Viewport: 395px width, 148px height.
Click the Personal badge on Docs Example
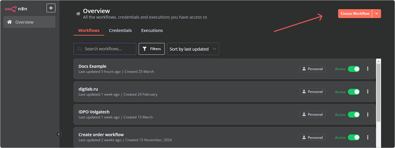point(312,69)
